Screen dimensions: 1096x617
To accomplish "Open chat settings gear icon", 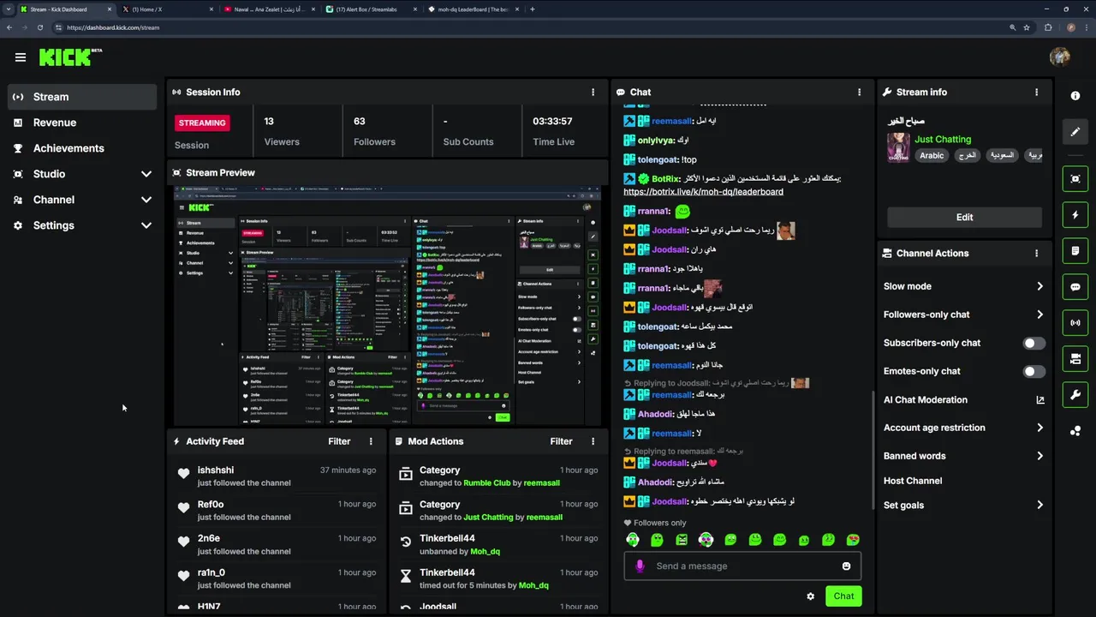I will (810, 596).
